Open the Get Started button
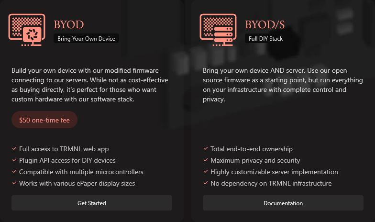The height and width of the screenshot is (222, 375). pos(92,203)
